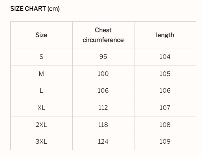Select the XL size cell

pos(41,107)
